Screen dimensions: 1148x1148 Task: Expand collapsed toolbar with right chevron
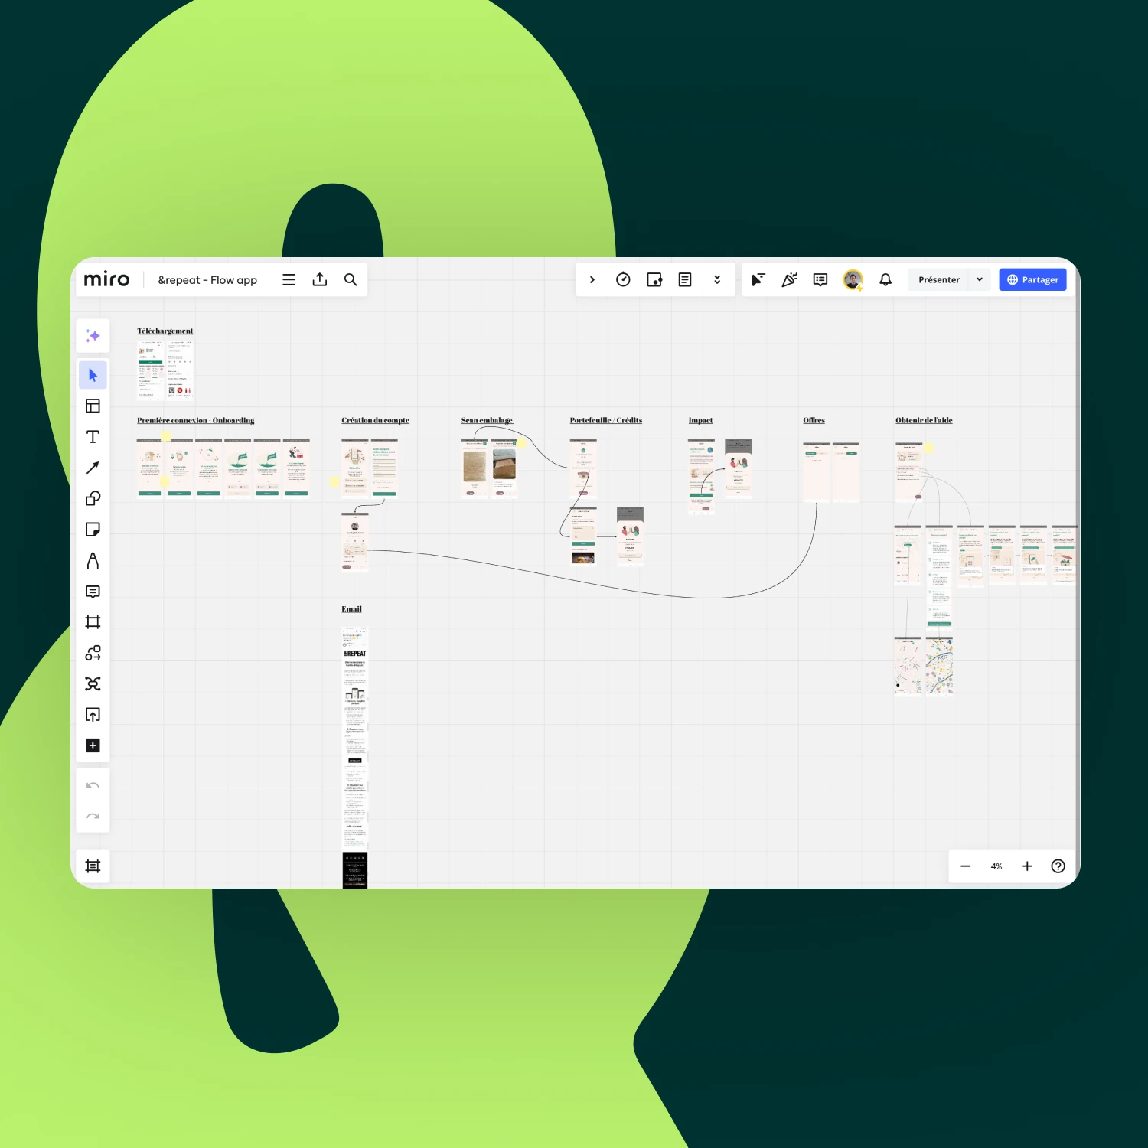592,279
